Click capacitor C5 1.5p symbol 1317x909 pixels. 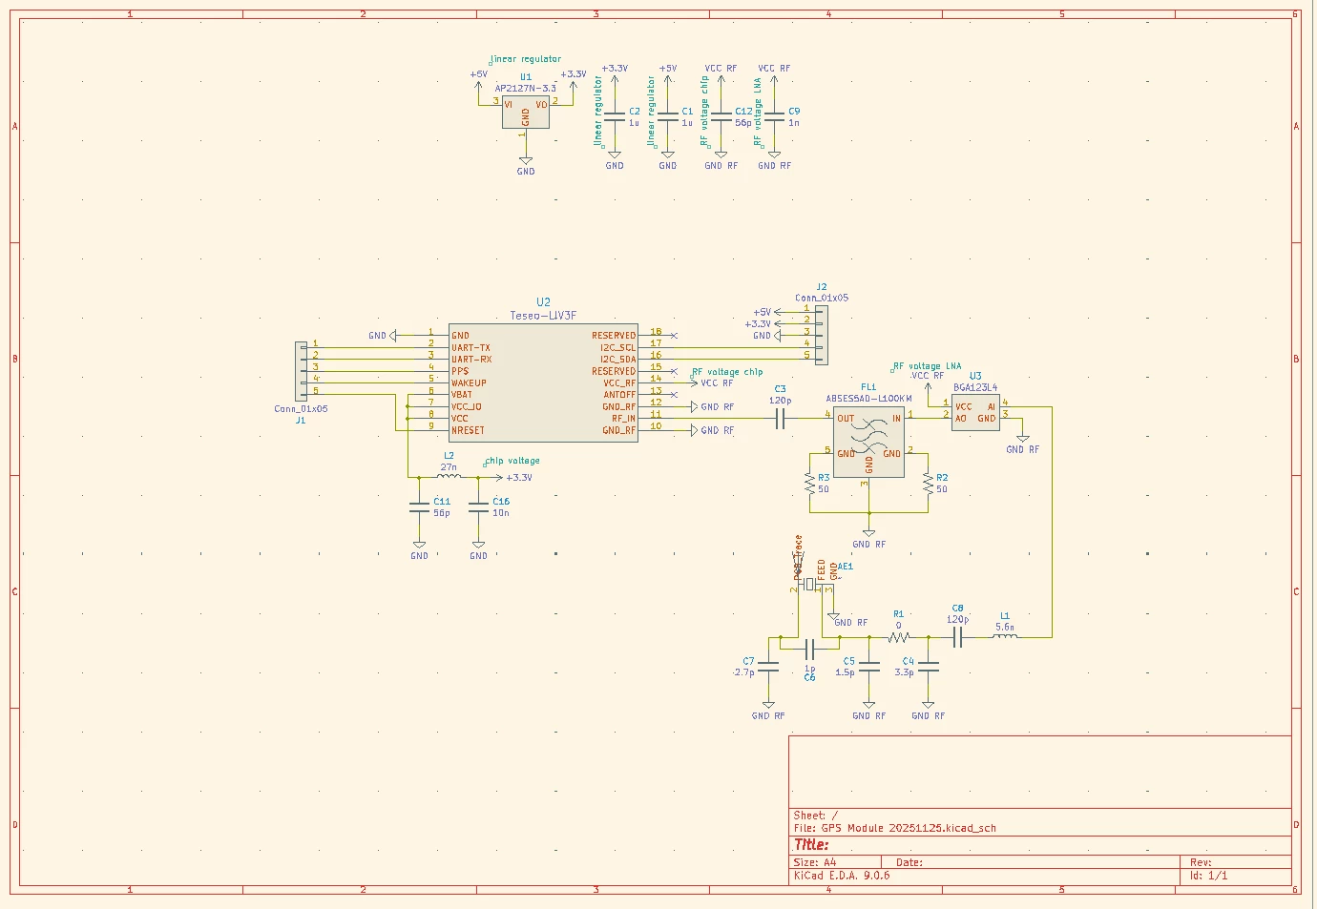click(x=868, y=667)
